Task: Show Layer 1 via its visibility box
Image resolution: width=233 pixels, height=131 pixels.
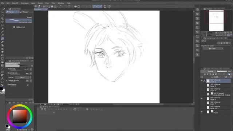Action: [202, 103]
